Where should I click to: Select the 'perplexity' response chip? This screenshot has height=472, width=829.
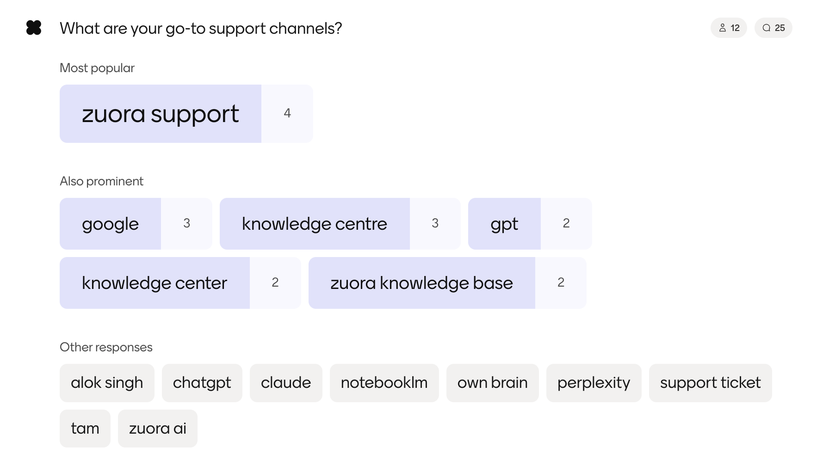tap(594, 383)
